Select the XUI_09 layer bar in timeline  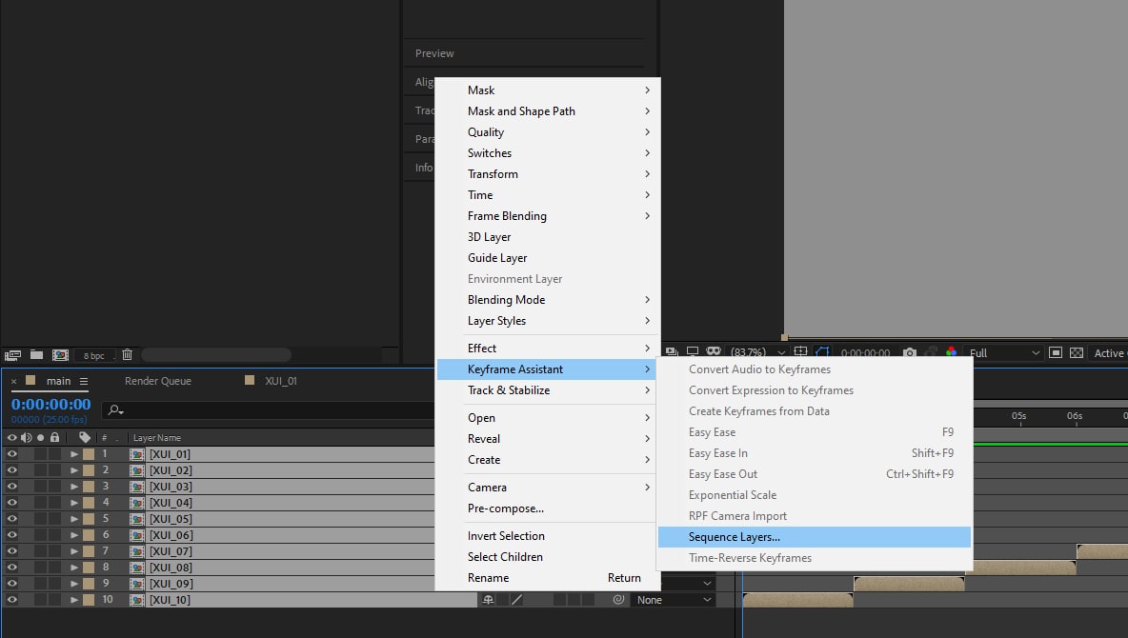tap(909, 584)
